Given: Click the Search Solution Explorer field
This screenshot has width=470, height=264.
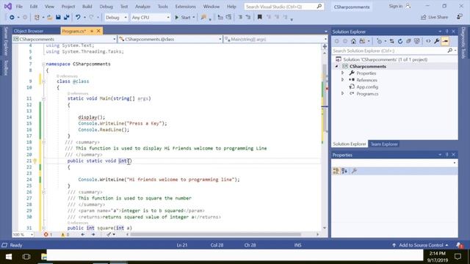Looking at the screenshot, I should (x=394, y=51).
